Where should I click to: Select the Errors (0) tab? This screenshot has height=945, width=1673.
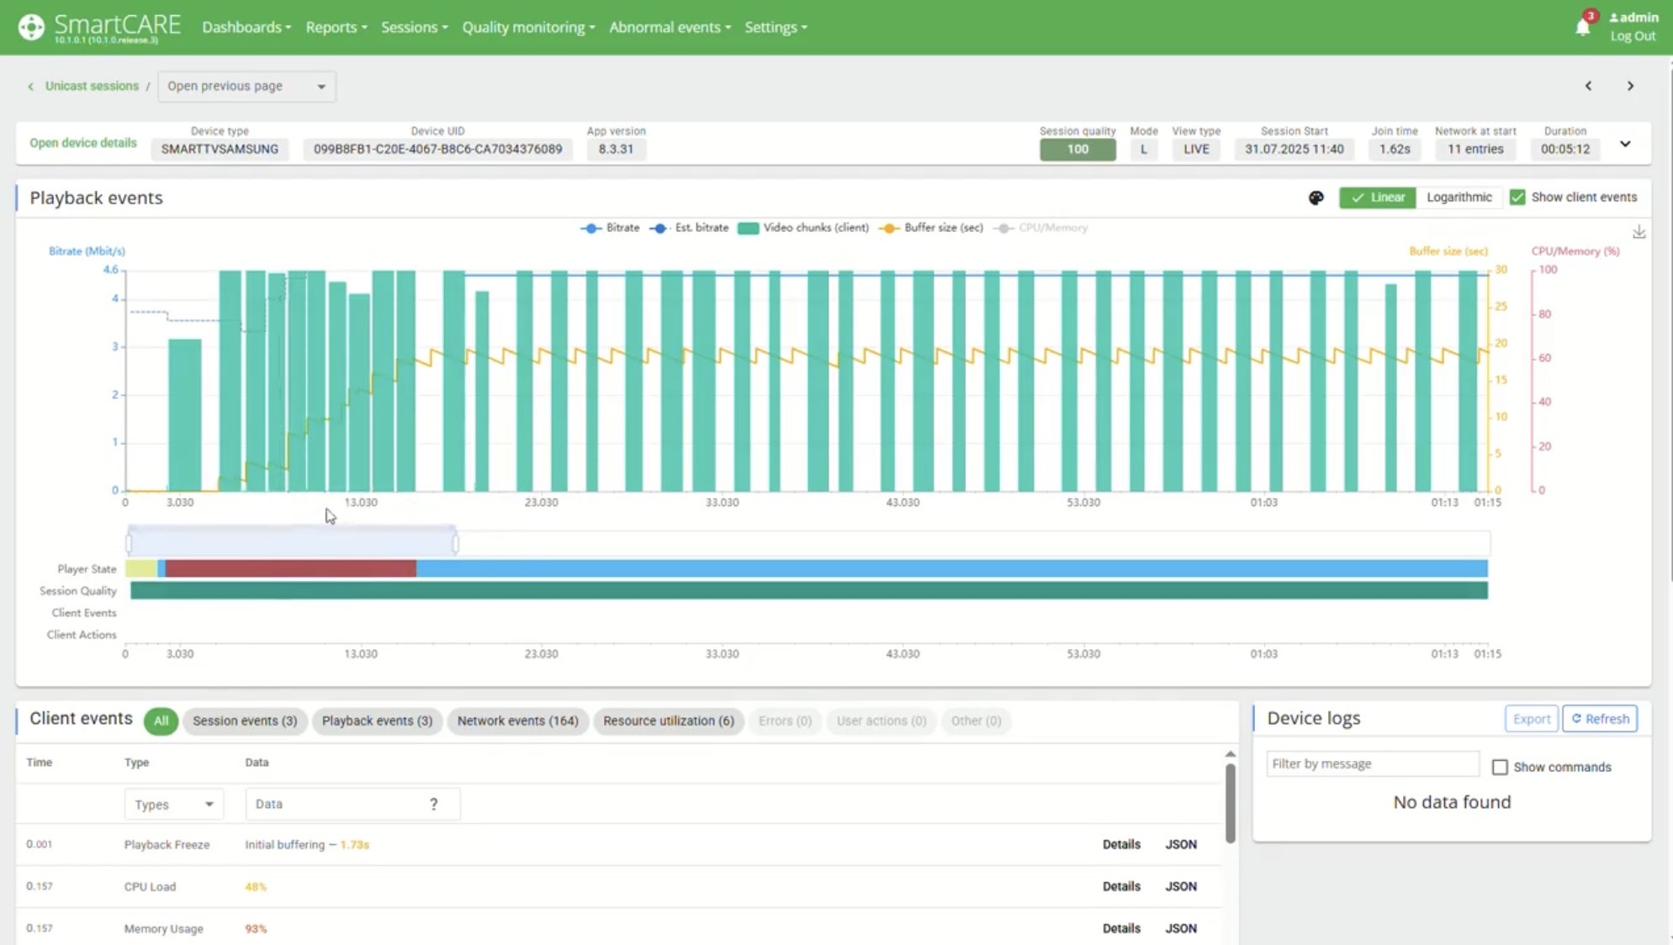[785, 721]
